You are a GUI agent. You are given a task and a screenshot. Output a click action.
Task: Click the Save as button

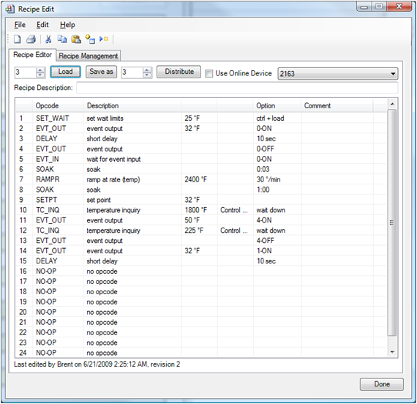click(101, 72)
